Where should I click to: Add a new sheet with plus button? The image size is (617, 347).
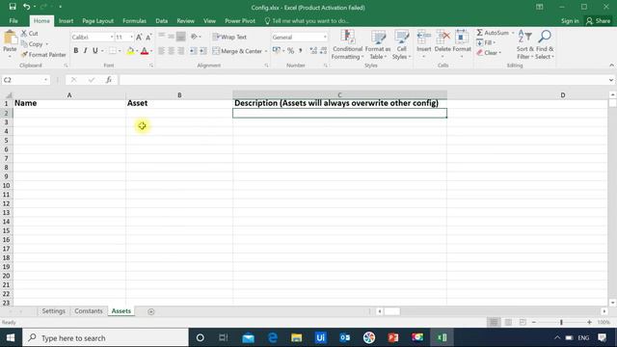click(151, 311)
